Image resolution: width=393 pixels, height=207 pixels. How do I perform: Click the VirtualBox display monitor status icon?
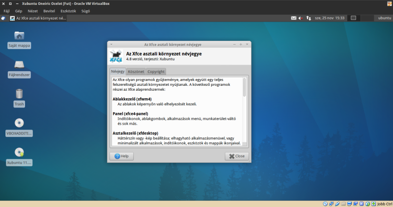point(349,204)
